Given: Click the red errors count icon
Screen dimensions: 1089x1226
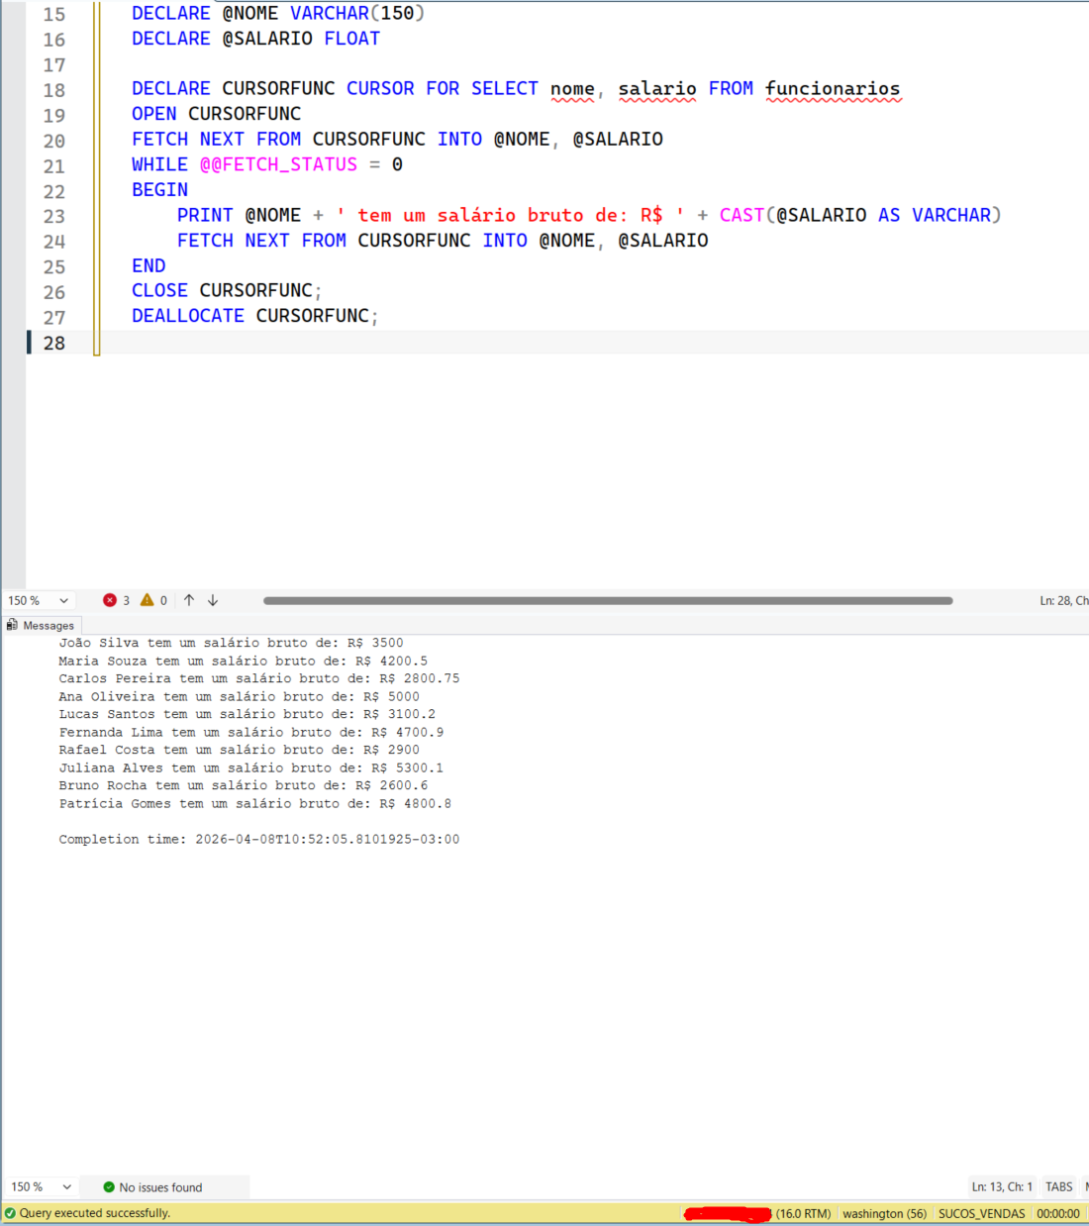Looking at the screenshot, I should (x=110, y=600).
